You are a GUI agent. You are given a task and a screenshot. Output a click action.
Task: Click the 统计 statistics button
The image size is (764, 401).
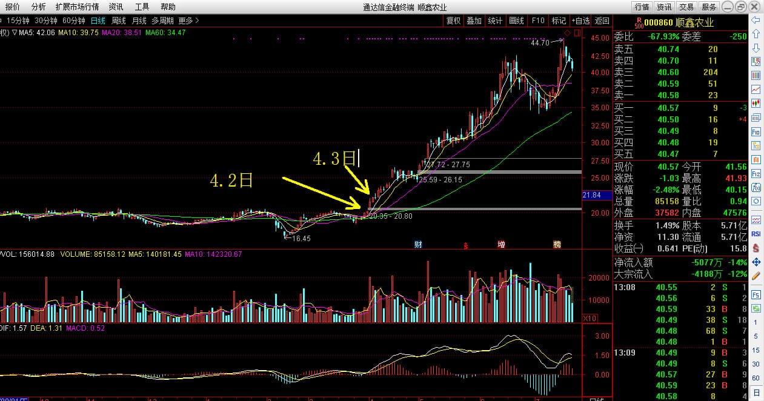coord(495,21)
